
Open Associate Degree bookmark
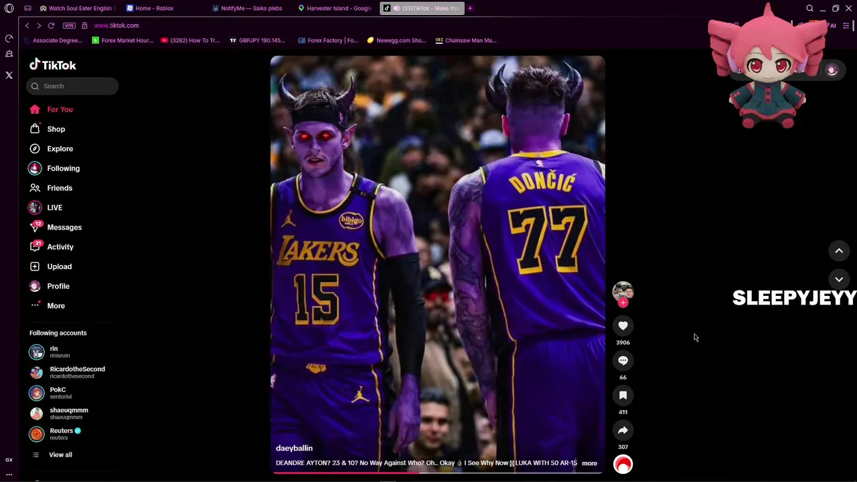pos(53,40)
